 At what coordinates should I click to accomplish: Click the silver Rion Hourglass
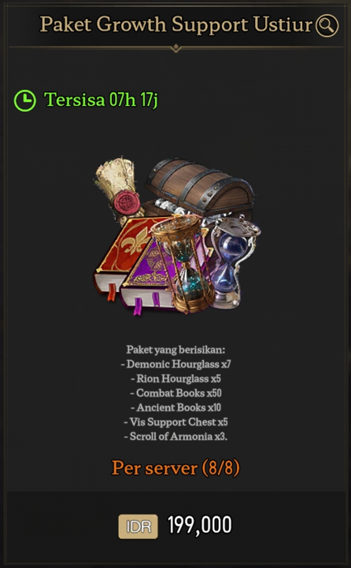coord(235,261)
